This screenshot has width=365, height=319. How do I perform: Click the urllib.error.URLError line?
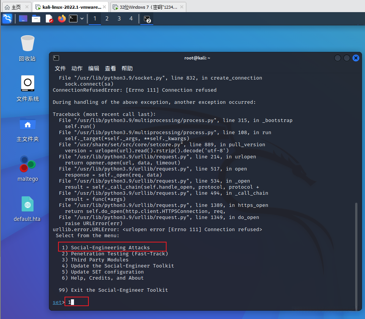pos(157,230)
